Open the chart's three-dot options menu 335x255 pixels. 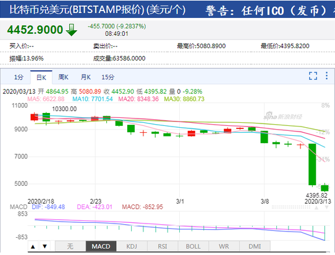[327, 76]
